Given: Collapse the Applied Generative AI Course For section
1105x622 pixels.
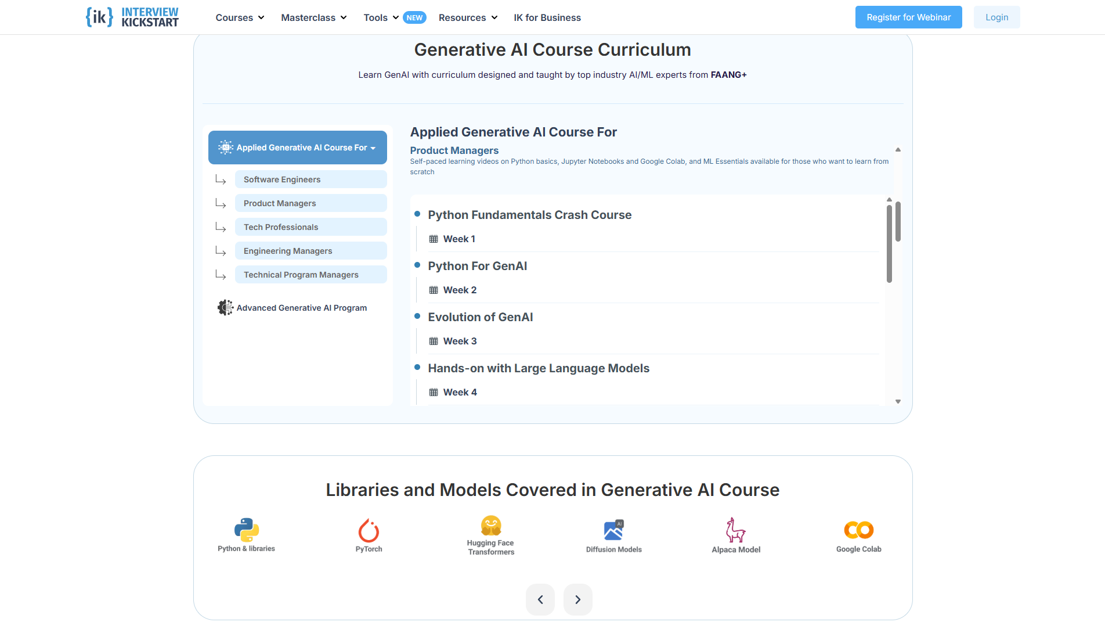Looking at the screenshot, I should click(x=297, y=148).
